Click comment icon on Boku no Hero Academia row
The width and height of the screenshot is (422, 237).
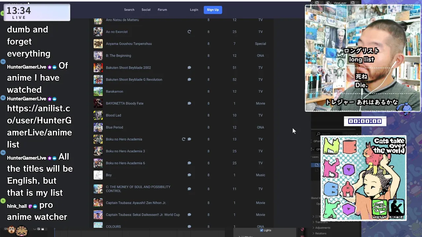[x=189, y=139]
